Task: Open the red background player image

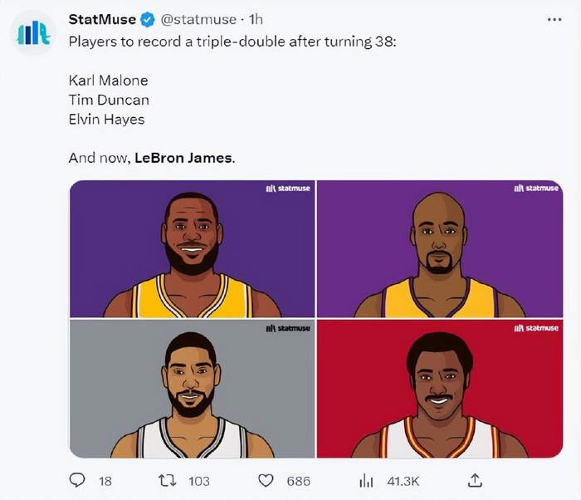Action: pos(439,389)
